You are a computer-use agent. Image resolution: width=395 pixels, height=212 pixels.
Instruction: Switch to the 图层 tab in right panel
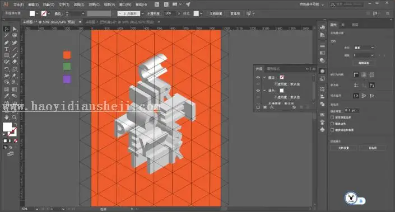(355, 25)
